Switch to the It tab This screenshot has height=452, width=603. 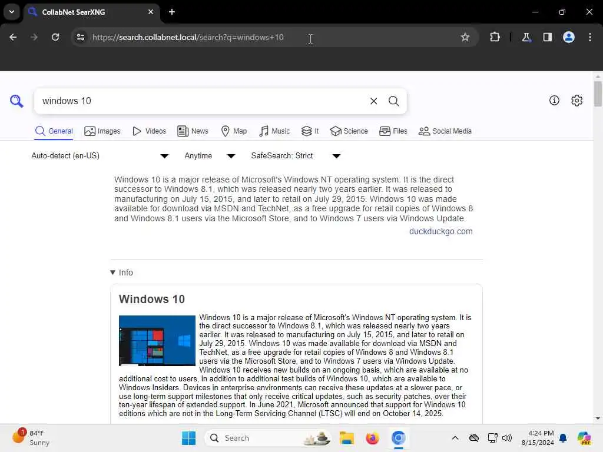pyautogui.click(x=310, y=131)
